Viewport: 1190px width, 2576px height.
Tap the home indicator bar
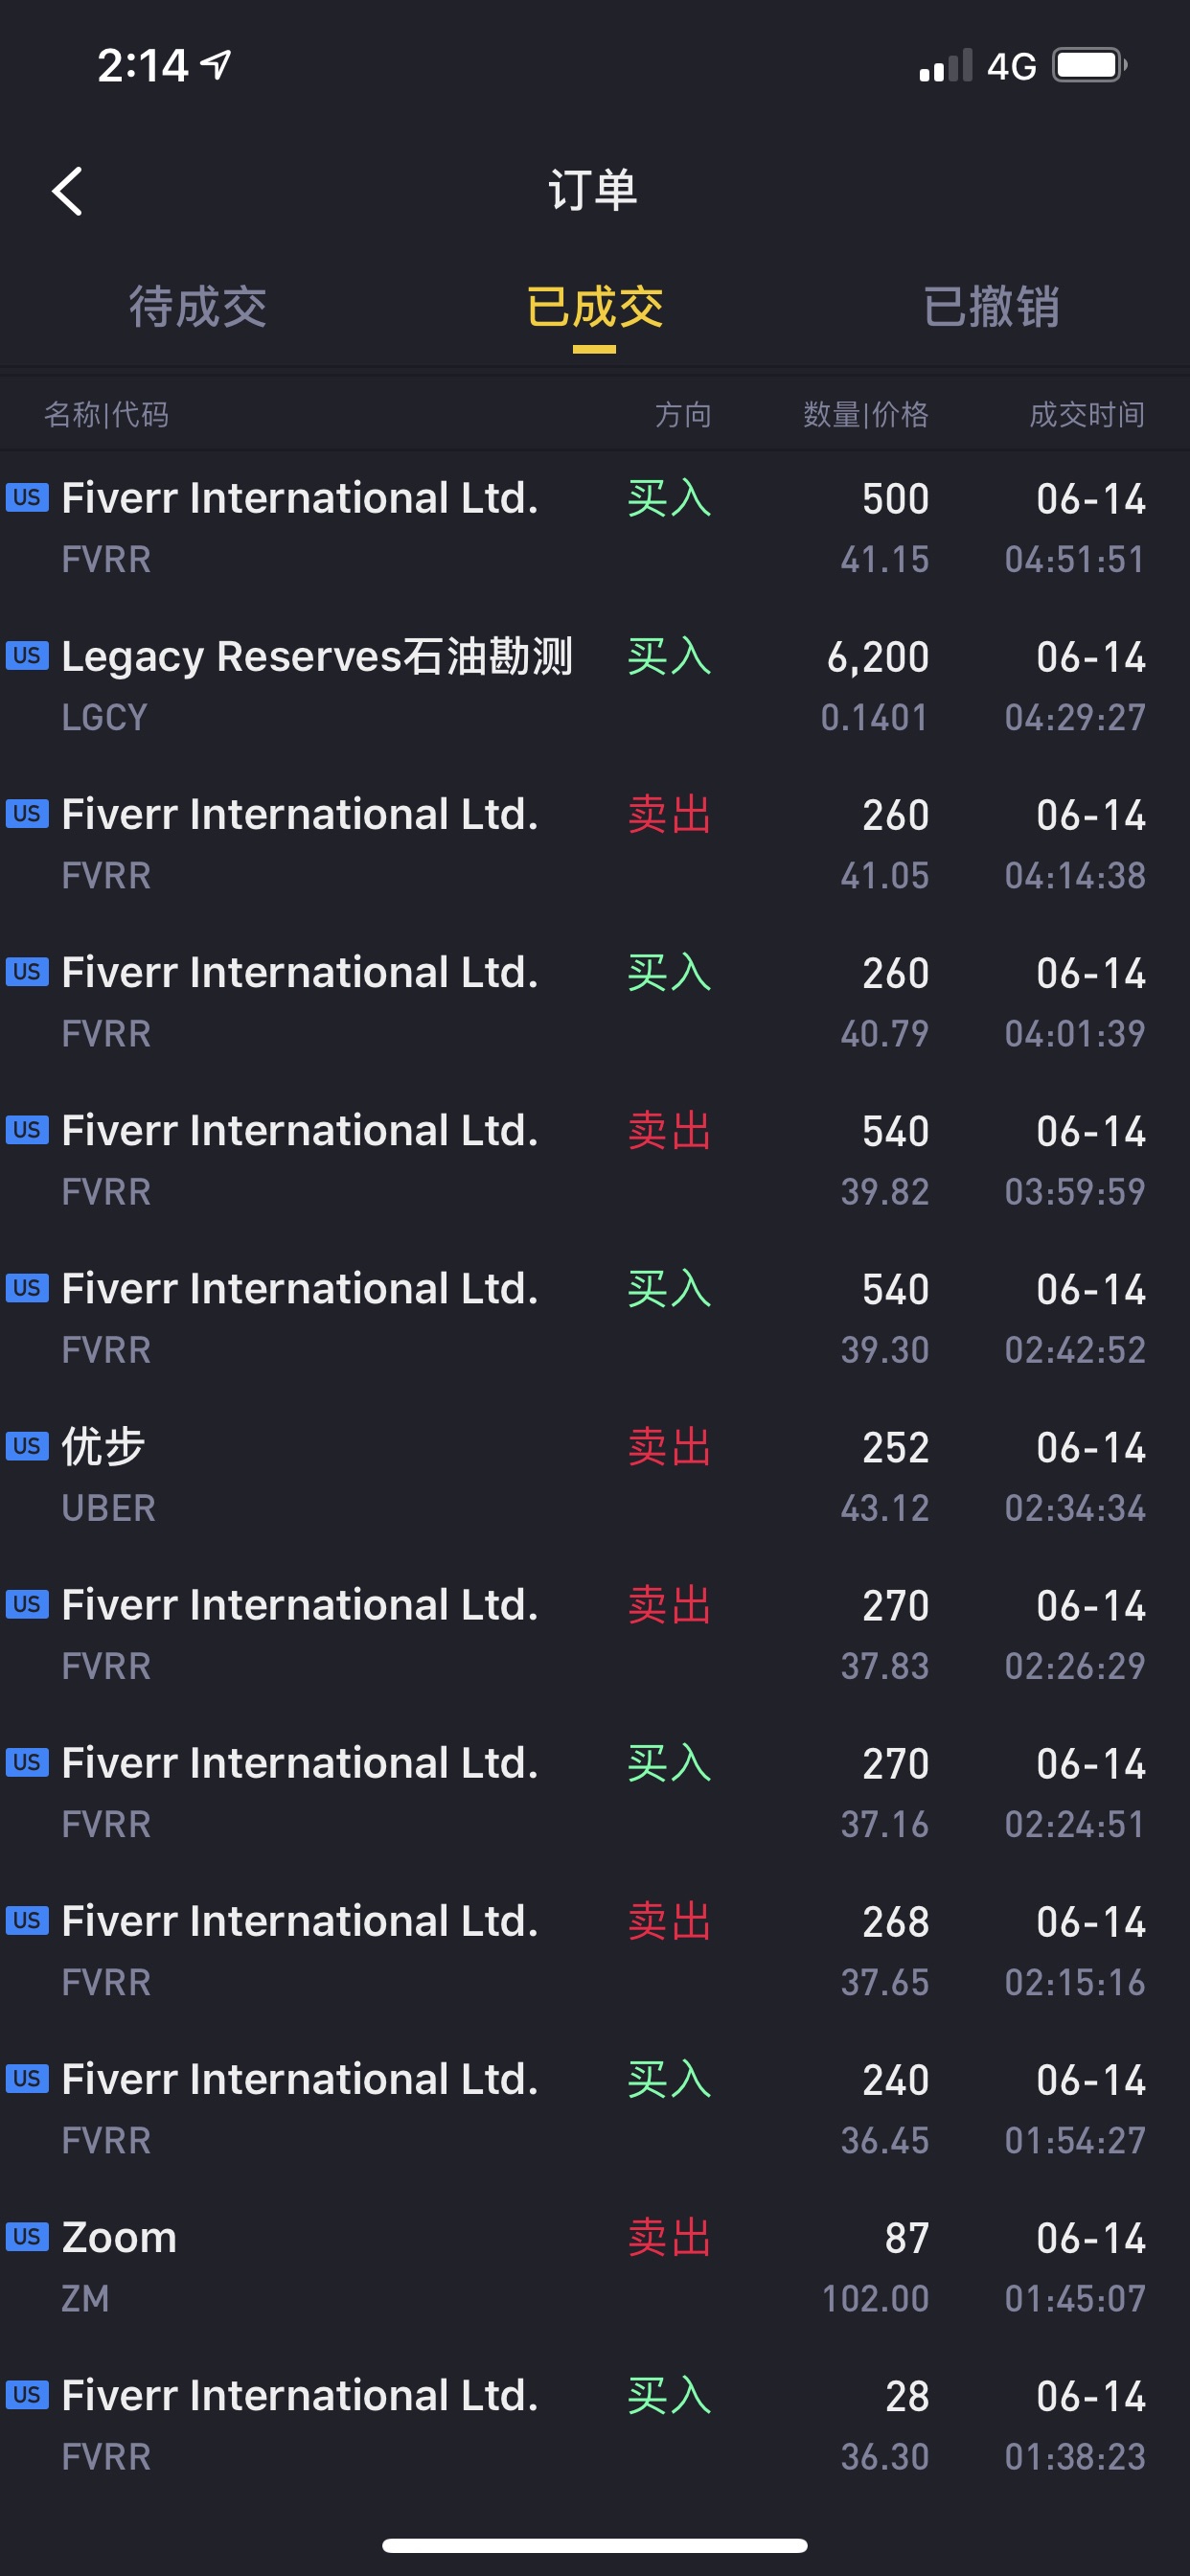[x=595, y=2546]
